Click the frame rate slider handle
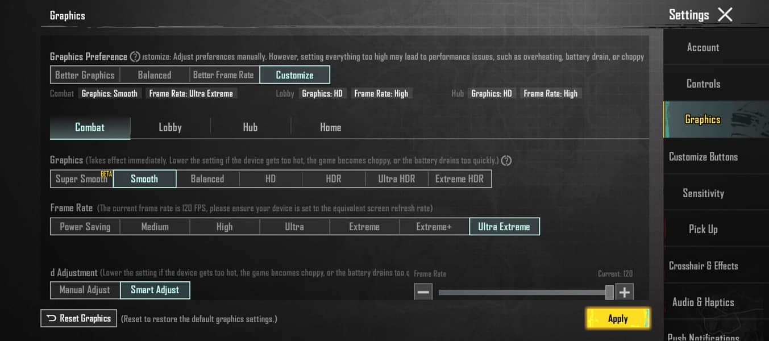This screenshot has height=341, width=769. pyautogui.click(x=609, y=292)
